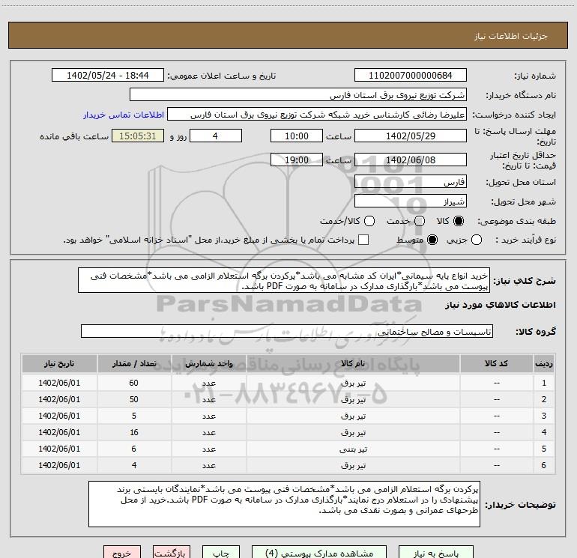
Task: Click the ردیف column header
Action: click(x=544, y=363)
